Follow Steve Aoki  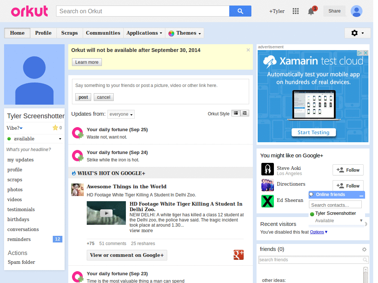tap(348, 170)
